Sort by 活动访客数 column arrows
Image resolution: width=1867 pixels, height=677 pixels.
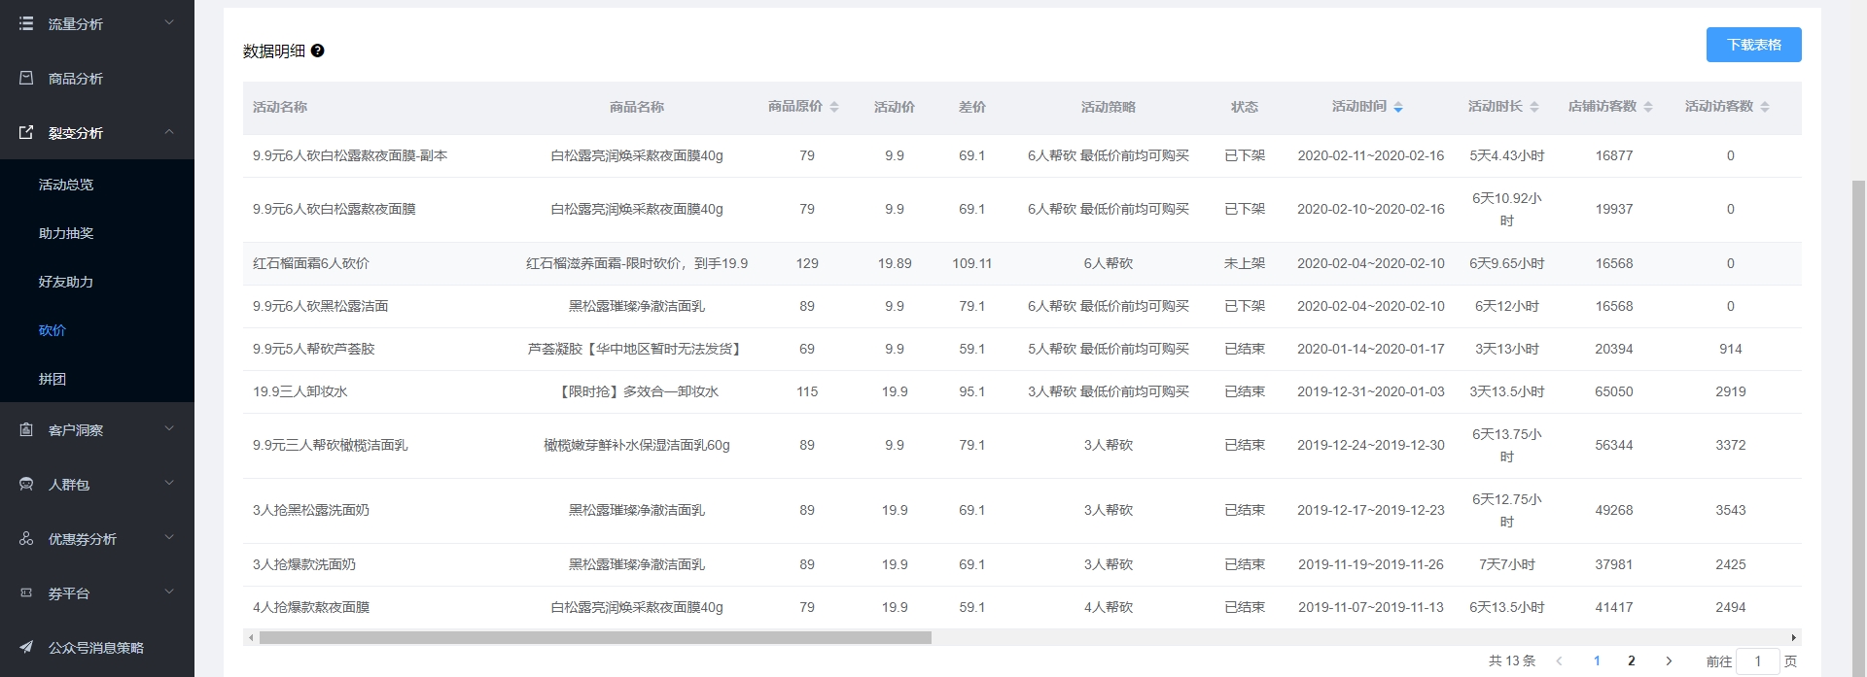(x=1764, y=107)
